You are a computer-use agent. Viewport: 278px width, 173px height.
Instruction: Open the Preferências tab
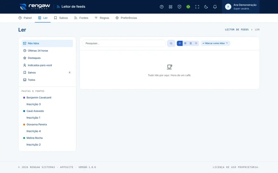[126, 18]
